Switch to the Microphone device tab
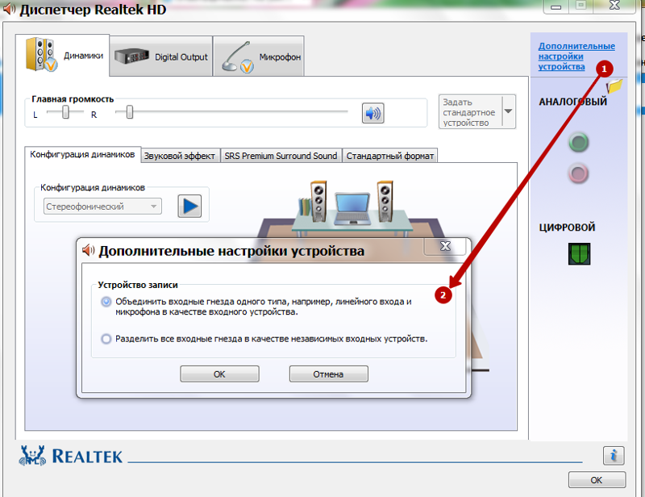 259,56
